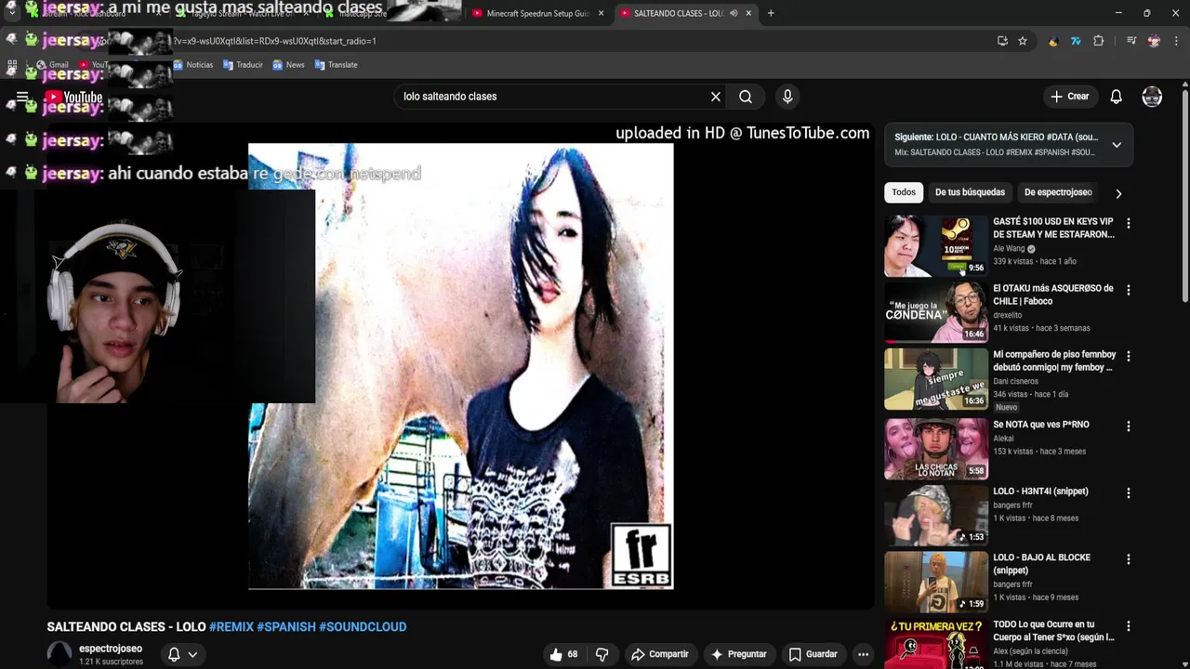Open the subscription notification bell dropdown
This screenshot has height=669, width=1190.
182,654
